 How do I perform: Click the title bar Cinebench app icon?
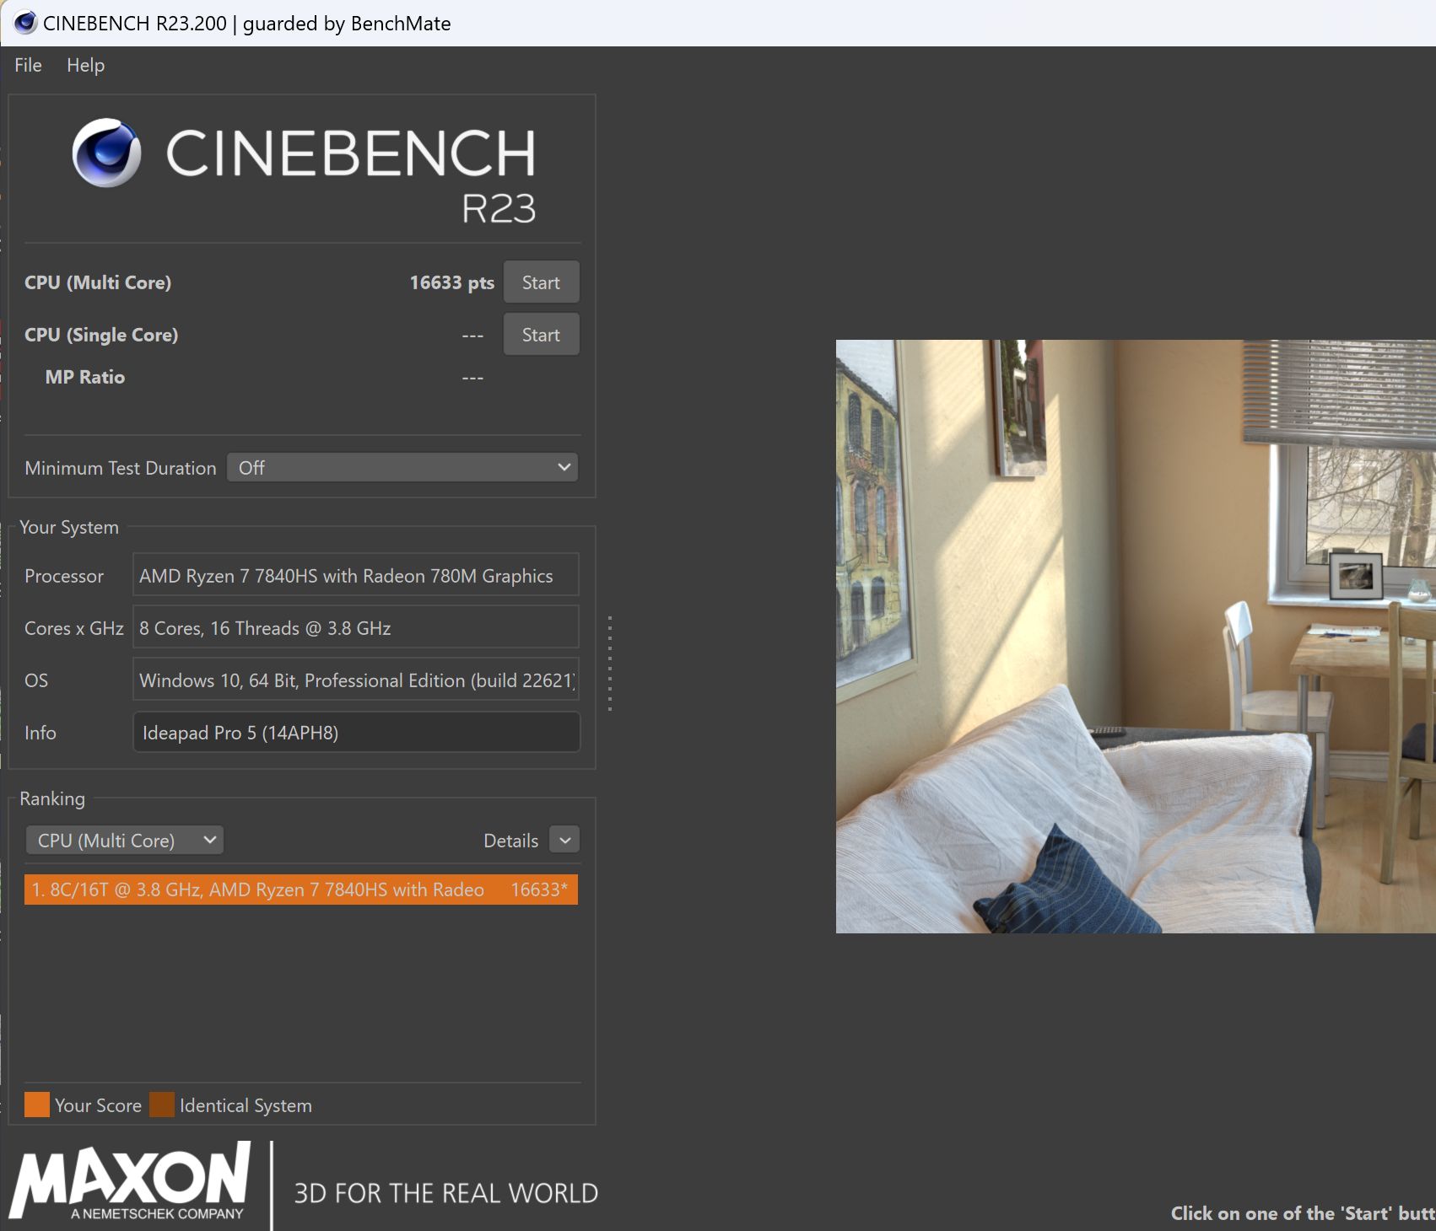(x=25, y=23)
